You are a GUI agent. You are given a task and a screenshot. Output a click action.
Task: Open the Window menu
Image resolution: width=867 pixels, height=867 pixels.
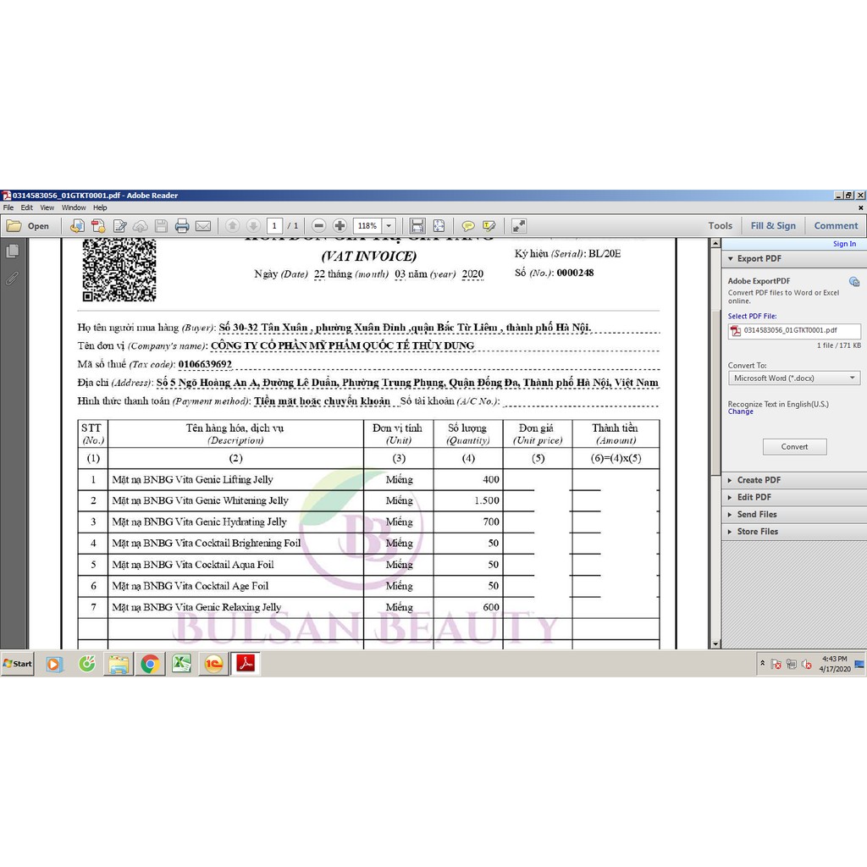point(74,207)
